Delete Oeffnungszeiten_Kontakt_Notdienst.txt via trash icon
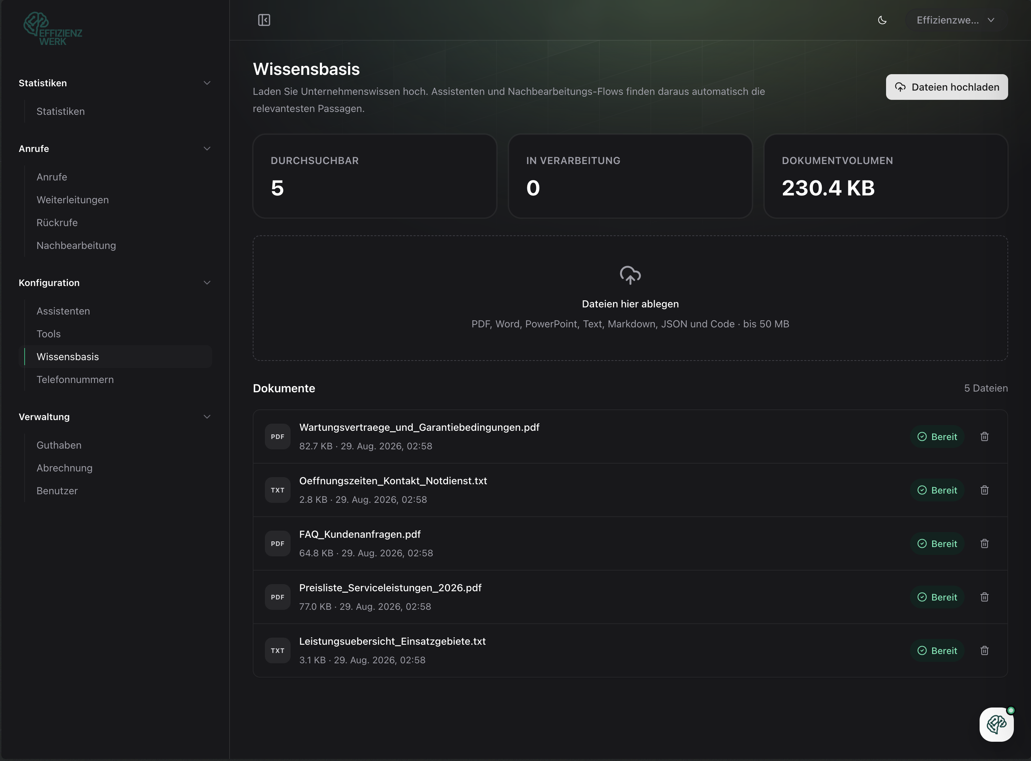1031x761 pixels. tap(985, 490)
